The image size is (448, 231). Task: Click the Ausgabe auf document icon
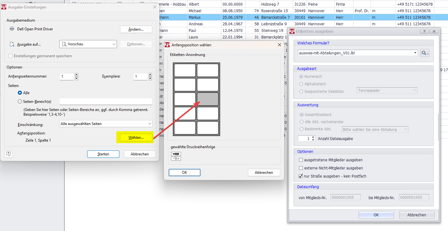(12, 44)
